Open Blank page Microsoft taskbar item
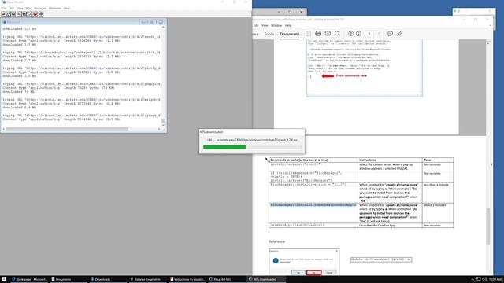Screen dimensions: 504x283 pos(30,280)
